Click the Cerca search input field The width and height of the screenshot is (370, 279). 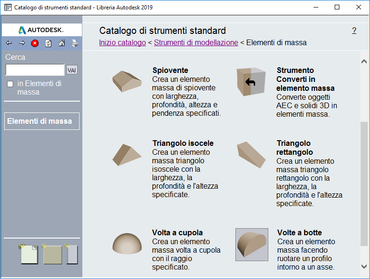[35, 70]
